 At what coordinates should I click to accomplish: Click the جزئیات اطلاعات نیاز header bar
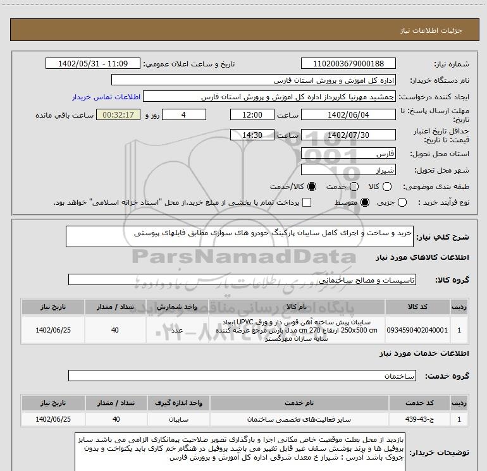(244, 30)
